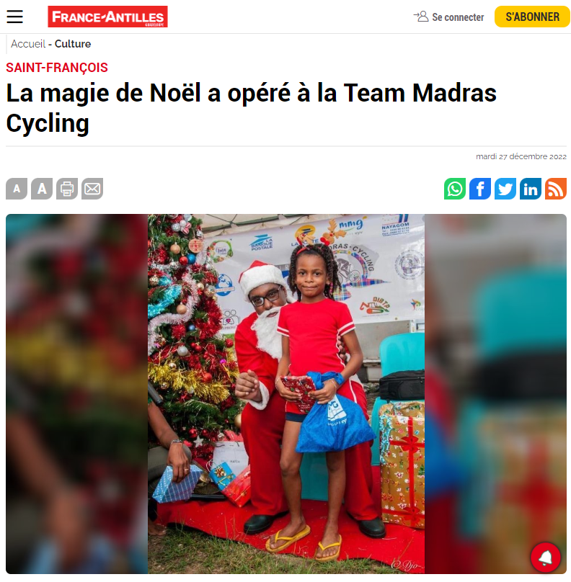Print the article

(67, 189)
